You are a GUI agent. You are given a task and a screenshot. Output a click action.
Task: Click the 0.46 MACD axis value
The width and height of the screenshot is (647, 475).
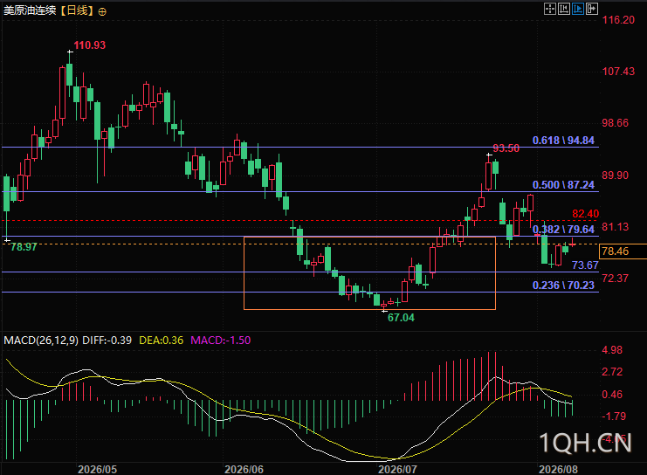pyautogui.click(x=612, y=395)
